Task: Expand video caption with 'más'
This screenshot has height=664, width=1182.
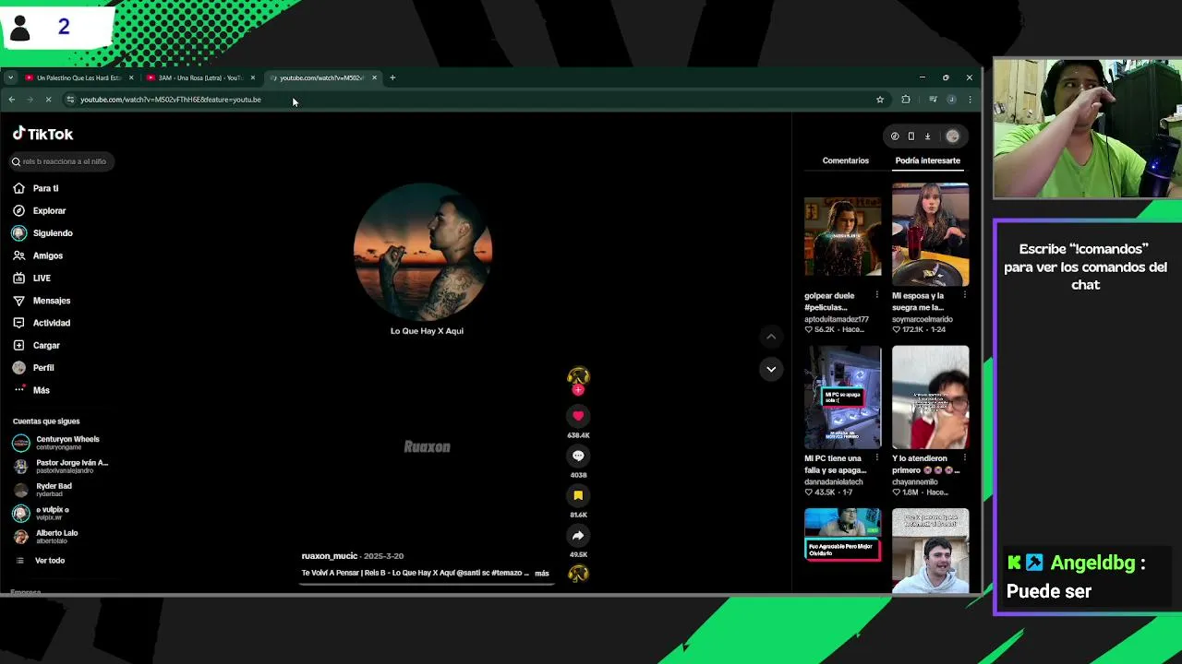Action: 542,573
